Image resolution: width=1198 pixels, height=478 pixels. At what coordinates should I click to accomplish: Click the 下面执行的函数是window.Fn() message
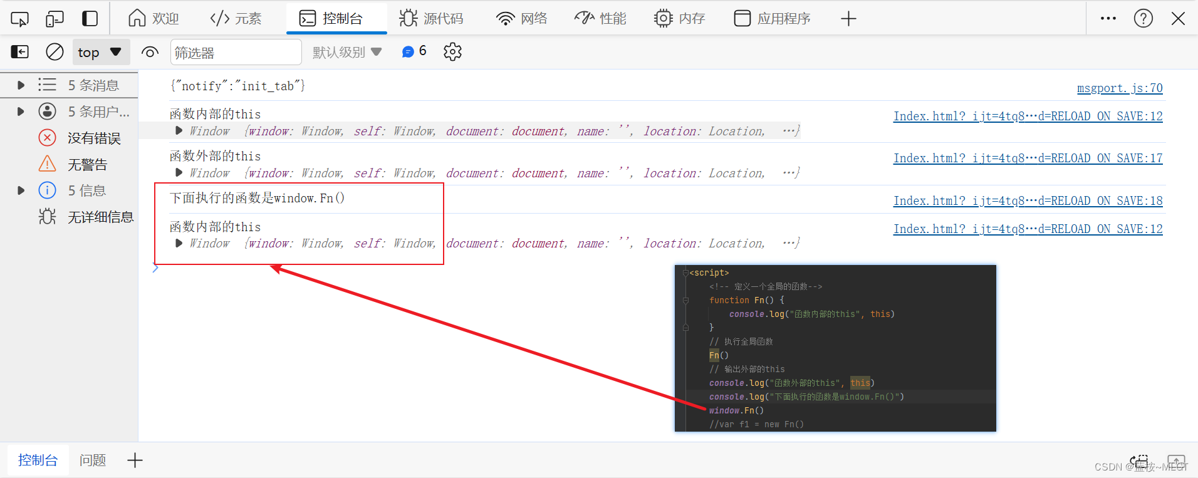point(257,198)
